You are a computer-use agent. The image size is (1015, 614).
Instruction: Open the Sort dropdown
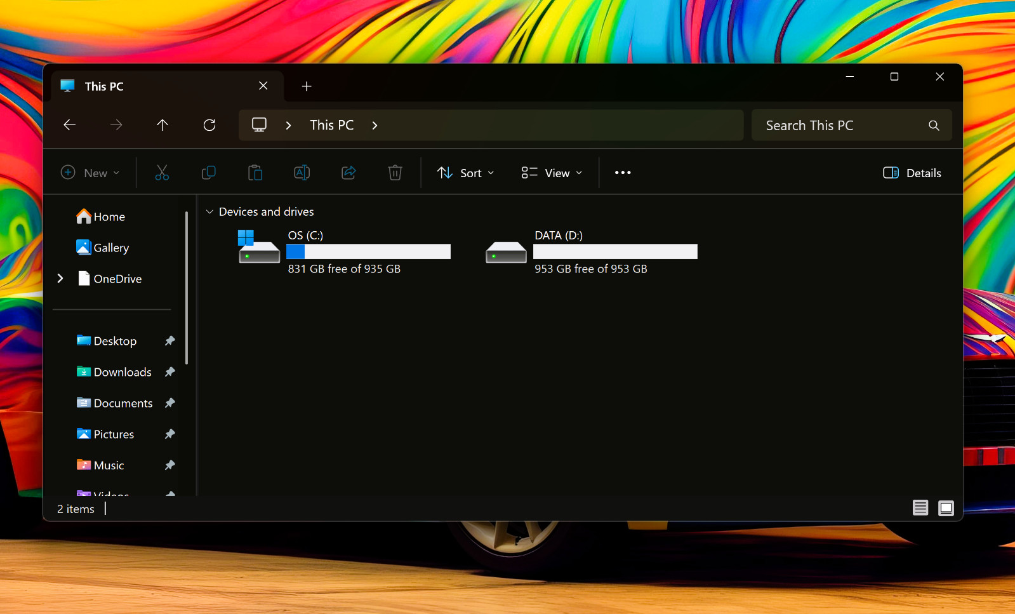(x=466, y=173)
